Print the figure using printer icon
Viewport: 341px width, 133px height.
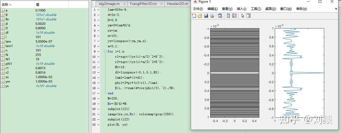pos(212,16)
